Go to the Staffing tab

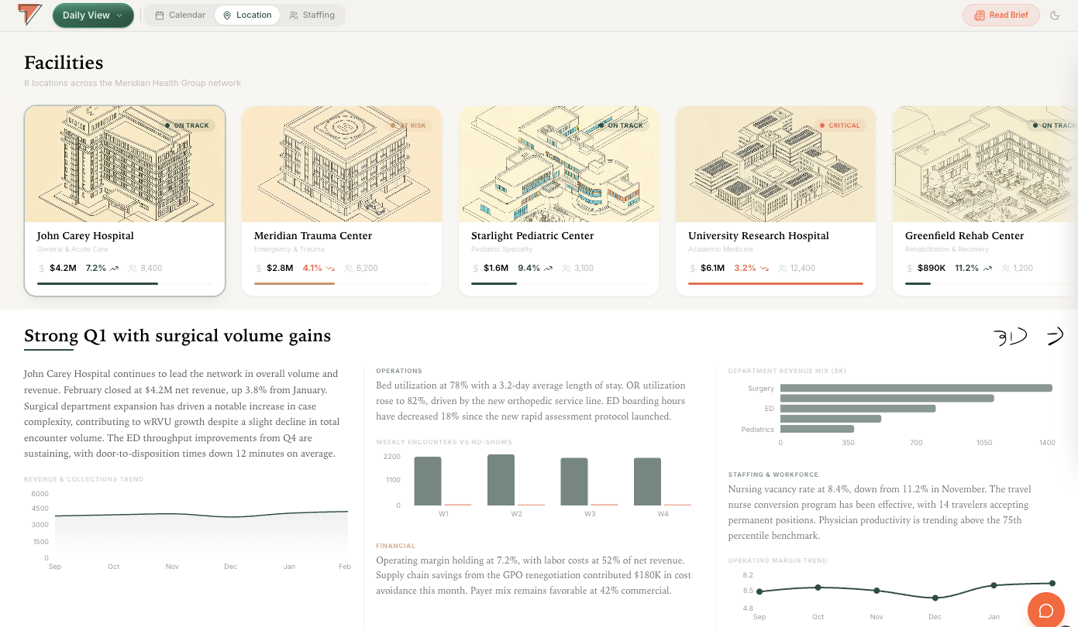pyautogui.click(x=312, y=15)
